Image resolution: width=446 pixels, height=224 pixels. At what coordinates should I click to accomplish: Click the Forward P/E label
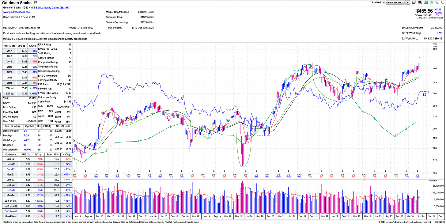tap(45, 88)
